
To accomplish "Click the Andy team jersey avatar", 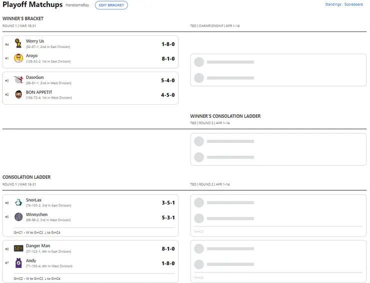I will click(18, 262).
